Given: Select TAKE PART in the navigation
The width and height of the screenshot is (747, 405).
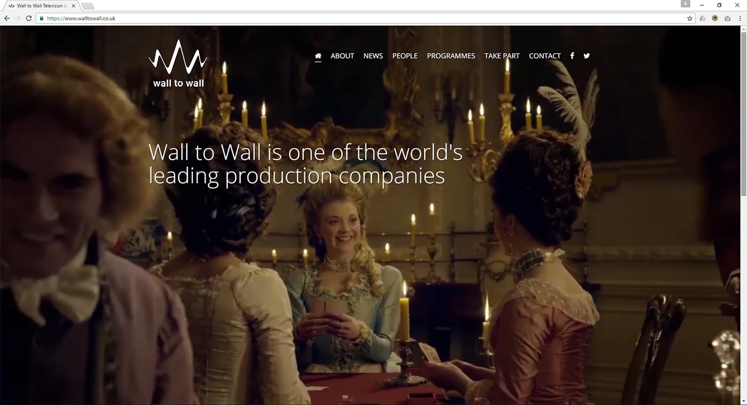Looking at the screenshot, I should pos(502,55).
